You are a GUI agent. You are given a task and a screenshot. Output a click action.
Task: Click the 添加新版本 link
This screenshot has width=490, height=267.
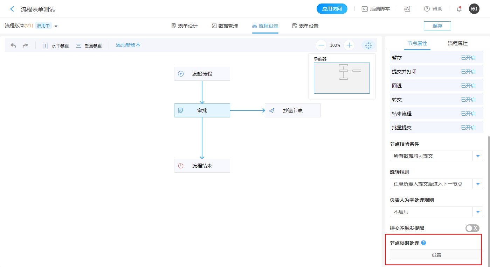point(128,45)
